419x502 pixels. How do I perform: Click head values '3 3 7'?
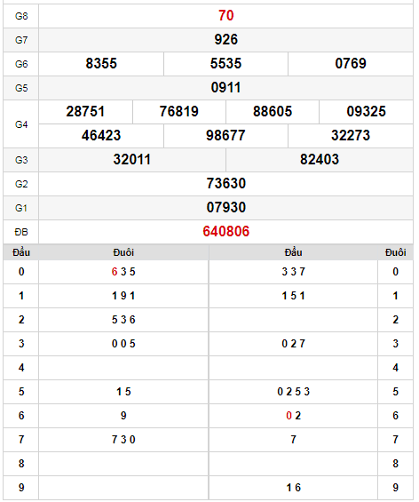pyautogui.click(x=293, y=272)
